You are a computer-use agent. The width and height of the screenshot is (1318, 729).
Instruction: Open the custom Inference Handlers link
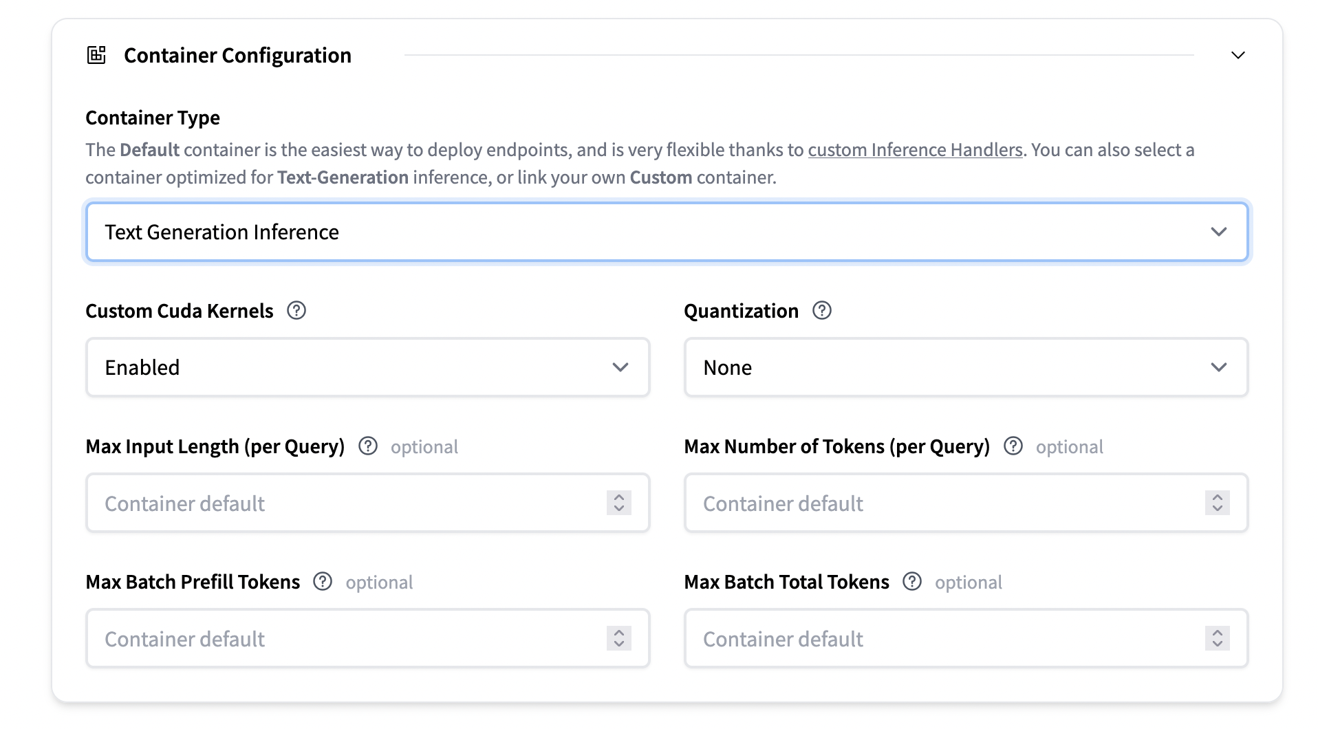tap(914, 150)
